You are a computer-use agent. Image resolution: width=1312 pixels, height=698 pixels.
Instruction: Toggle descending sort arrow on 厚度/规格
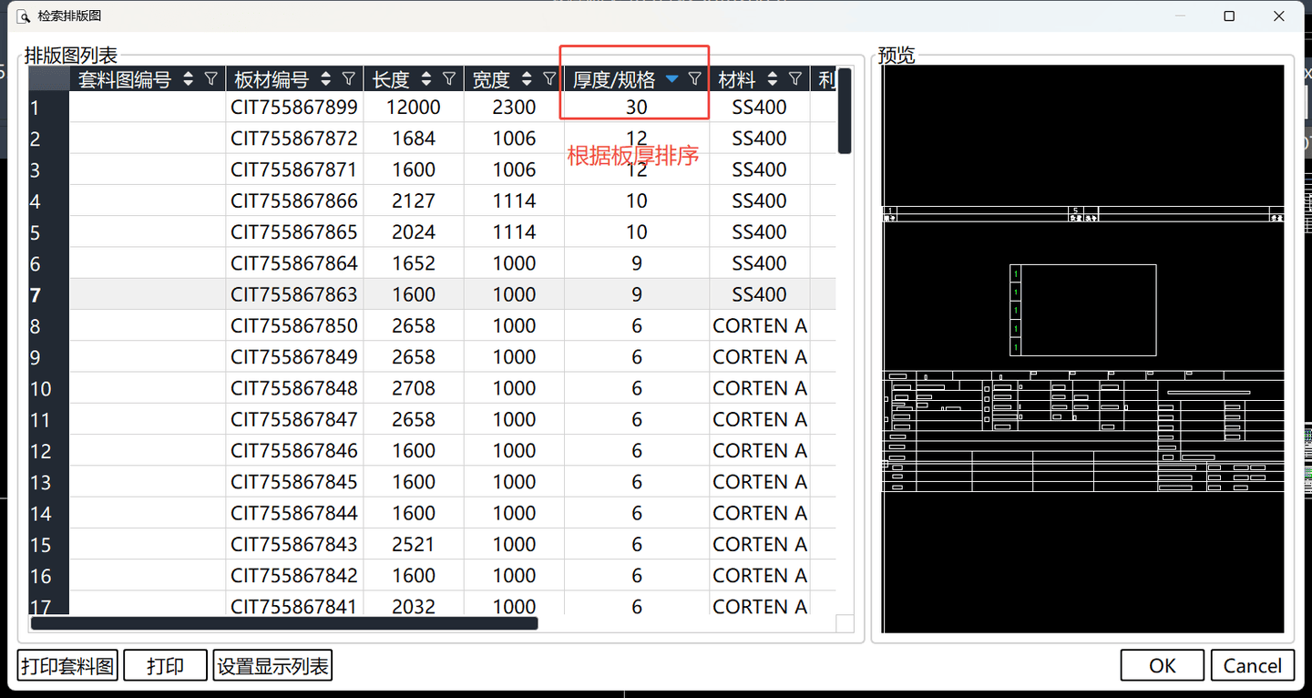point(672,79)
